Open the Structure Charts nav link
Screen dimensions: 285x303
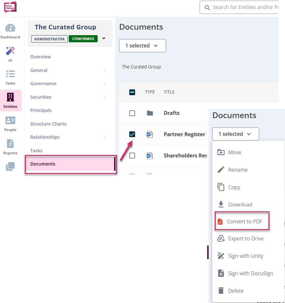[x=48, y=124]
